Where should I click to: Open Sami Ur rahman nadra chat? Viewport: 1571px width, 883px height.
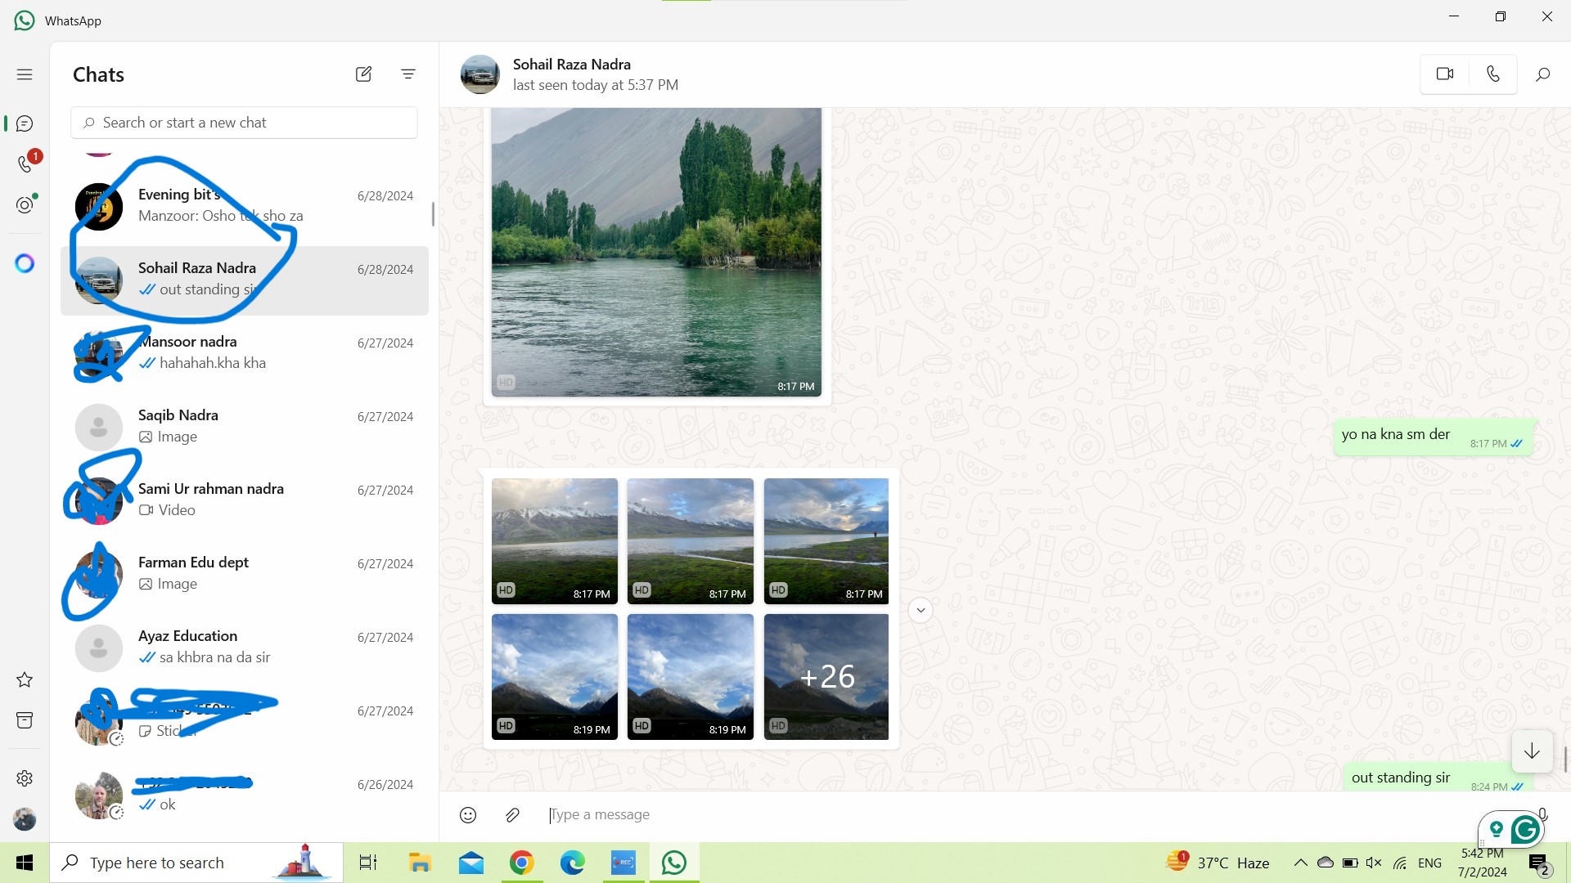(x=244, y=500)
